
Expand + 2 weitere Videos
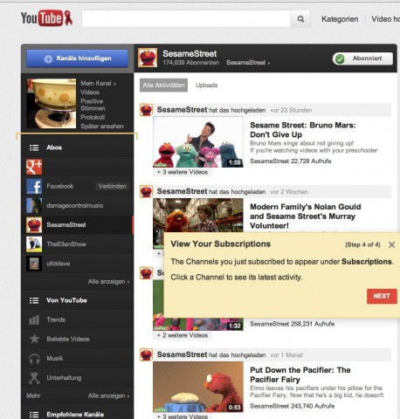pos(183,335)
